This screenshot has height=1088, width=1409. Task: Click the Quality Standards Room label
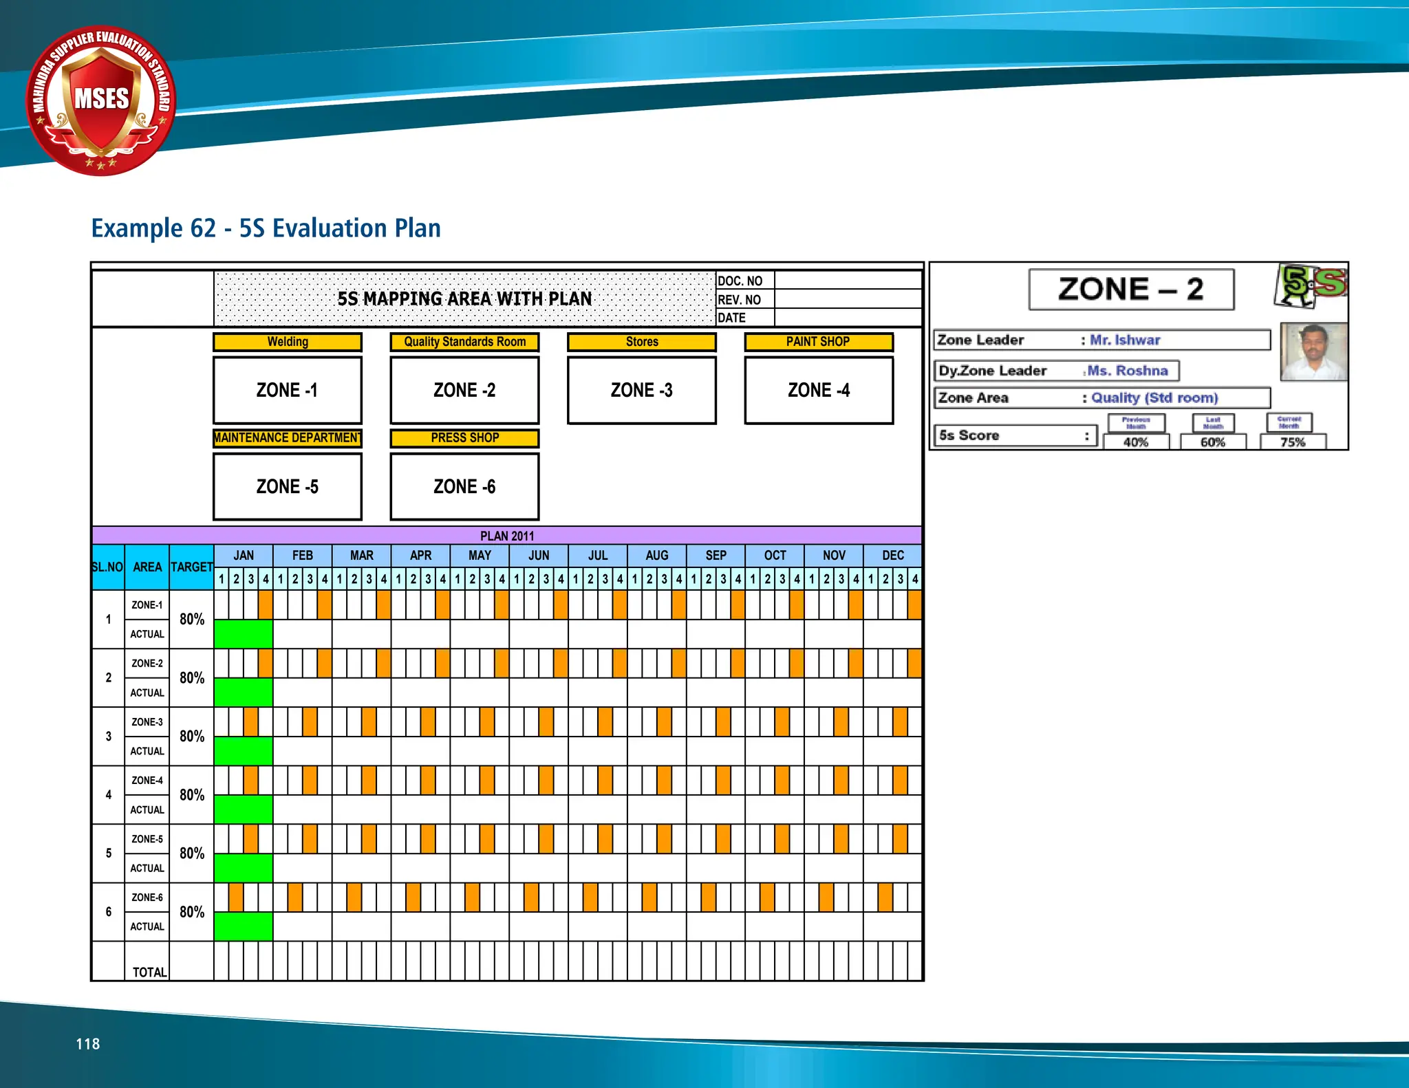(464, 342)
